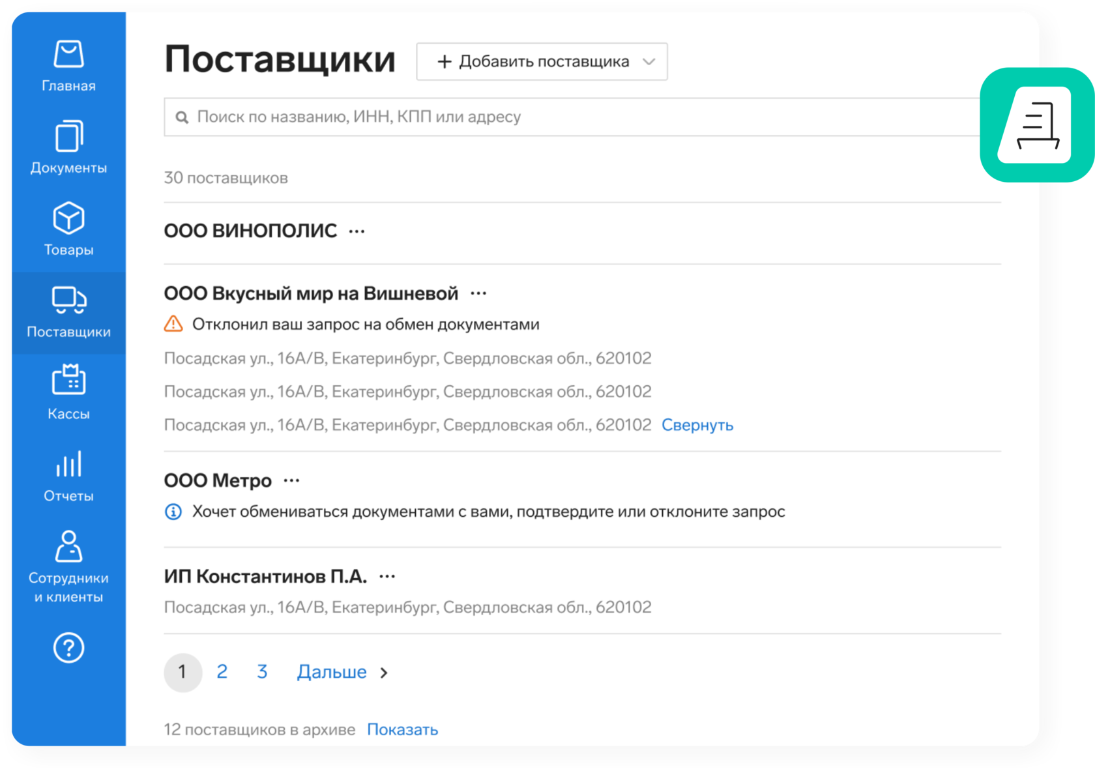
Task: Open the Главная home icon in the sidebar
Action: click(68, 53)
